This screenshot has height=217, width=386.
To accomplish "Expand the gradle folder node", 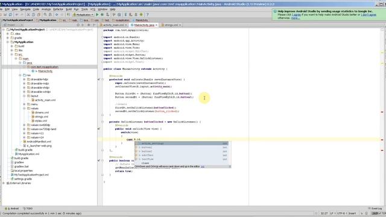I will (x=8, y=38).
